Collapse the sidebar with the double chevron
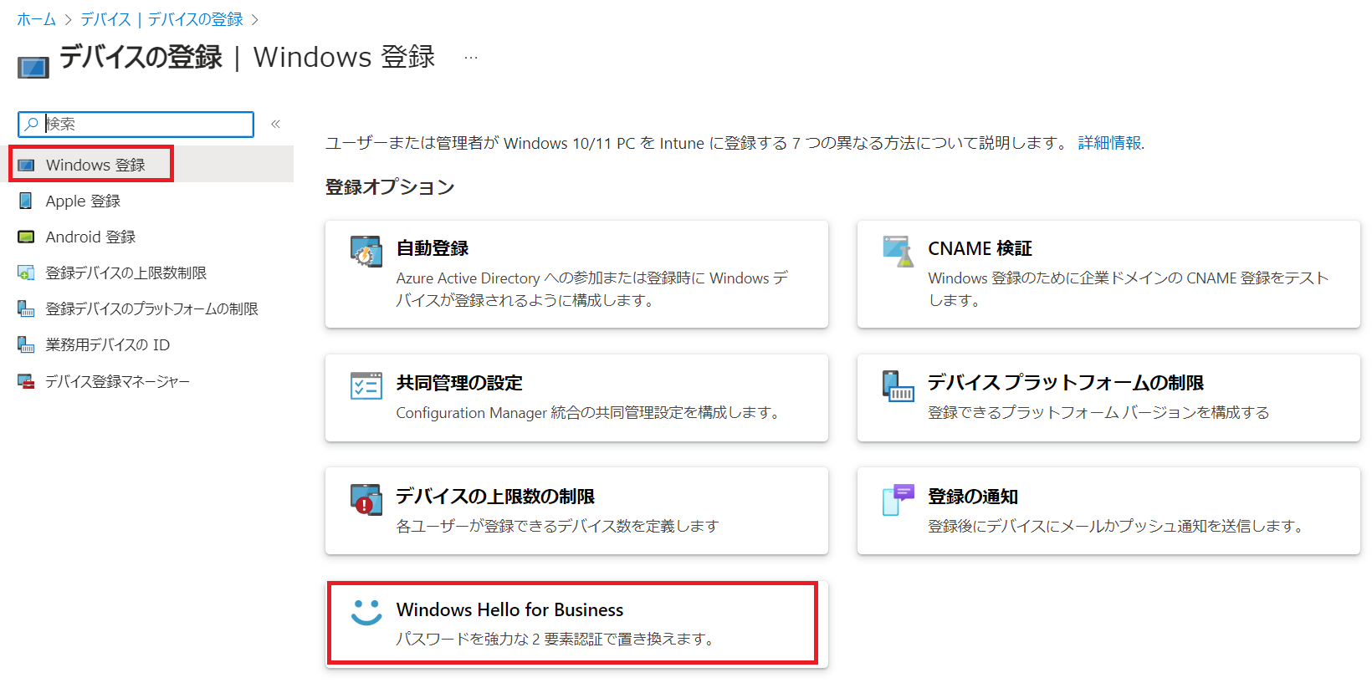Image resolution: width=1372 pixels, height=683 pixels. pos(275,124)
